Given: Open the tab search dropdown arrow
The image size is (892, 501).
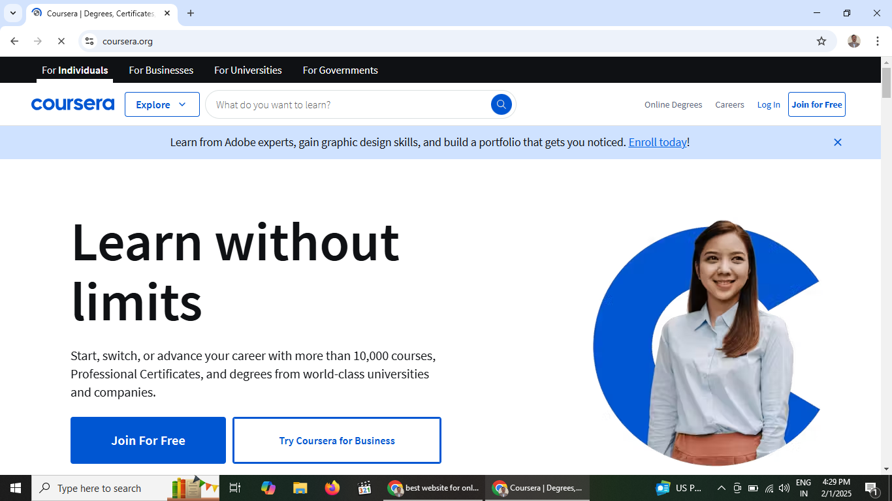Looking at the screenshot, I should click(x=12, y=13).
